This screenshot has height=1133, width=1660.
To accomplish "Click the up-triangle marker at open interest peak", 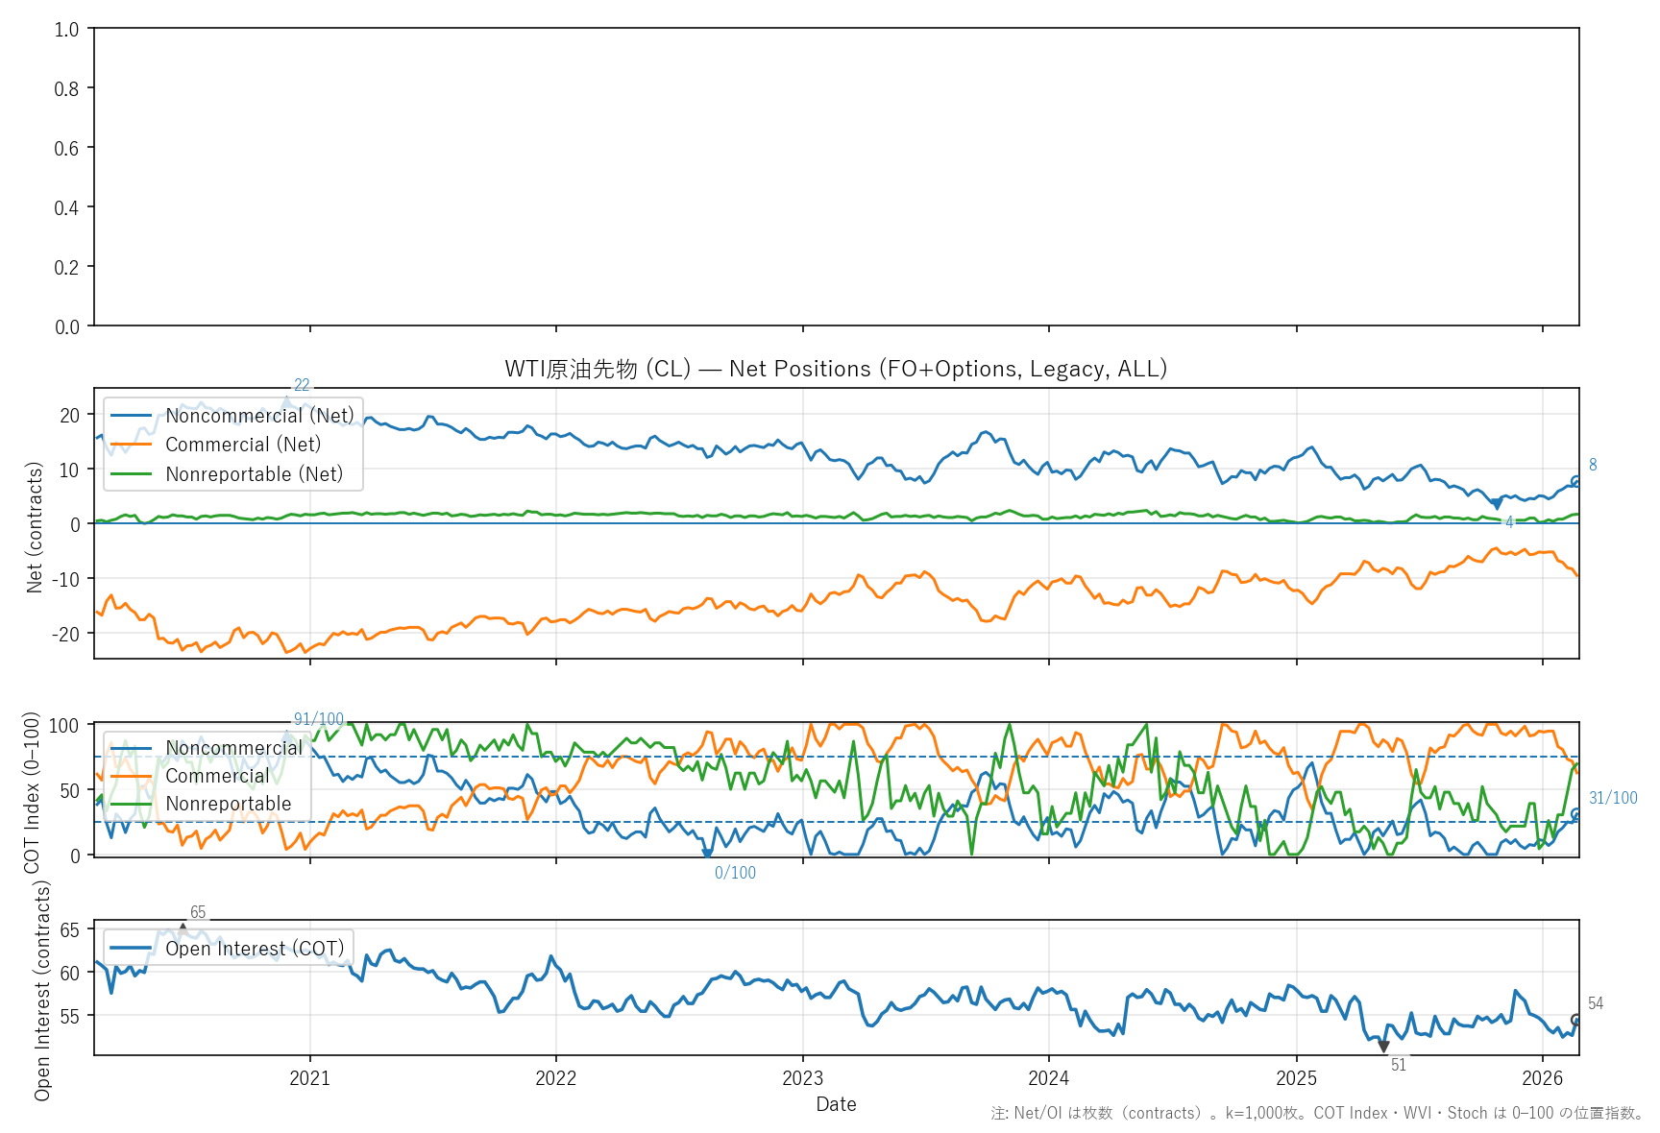I will (183, 928).
